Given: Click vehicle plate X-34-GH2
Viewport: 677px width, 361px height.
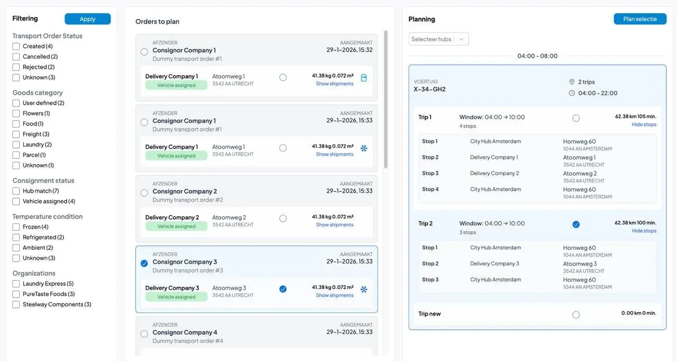Looking at the screenshot, I should (429, 89).
